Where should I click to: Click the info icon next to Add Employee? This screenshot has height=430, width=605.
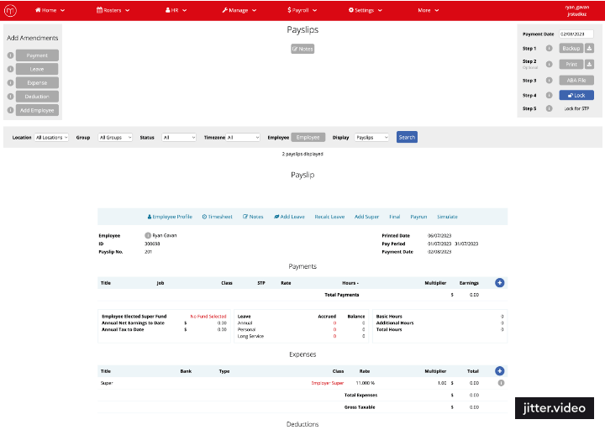tap(10, 110)
